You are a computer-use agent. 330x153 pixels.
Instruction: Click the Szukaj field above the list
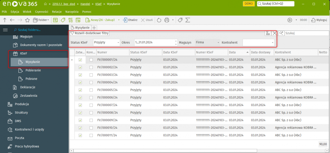pos(306,33)
